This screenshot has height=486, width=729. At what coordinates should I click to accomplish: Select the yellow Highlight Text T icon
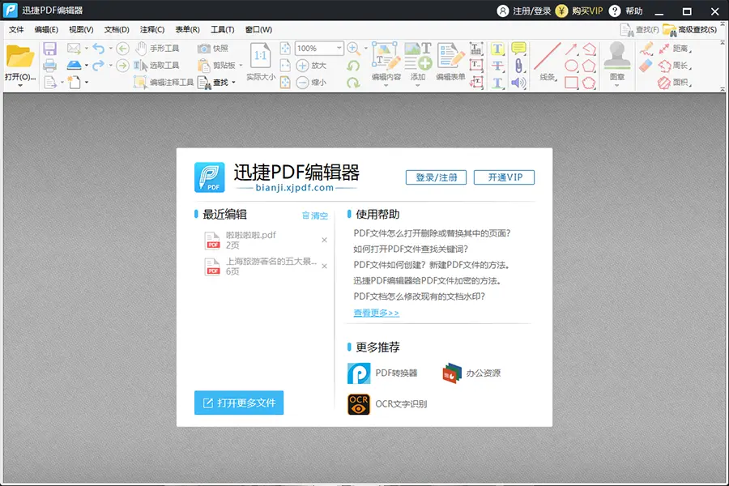pyautogui.click(x=497, y=49)
